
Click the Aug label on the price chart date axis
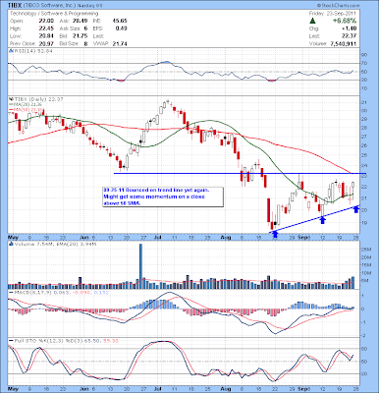pos(226,237)
